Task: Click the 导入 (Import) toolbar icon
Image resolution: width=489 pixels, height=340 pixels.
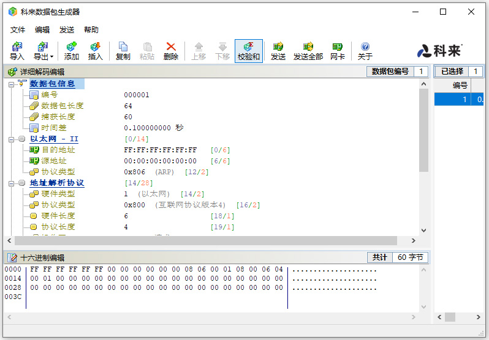Action: click(x=17, y=51)
